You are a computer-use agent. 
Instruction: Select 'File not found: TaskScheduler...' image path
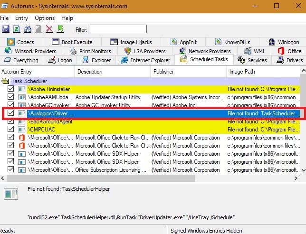tap(263, 113)
